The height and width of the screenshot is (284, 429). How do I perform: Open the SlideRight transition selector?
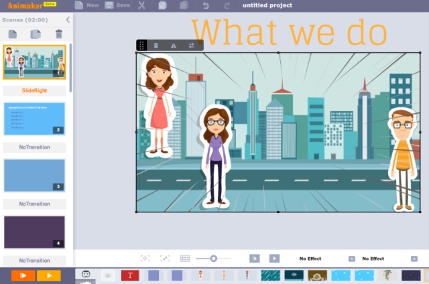click(x=35, y=90)
